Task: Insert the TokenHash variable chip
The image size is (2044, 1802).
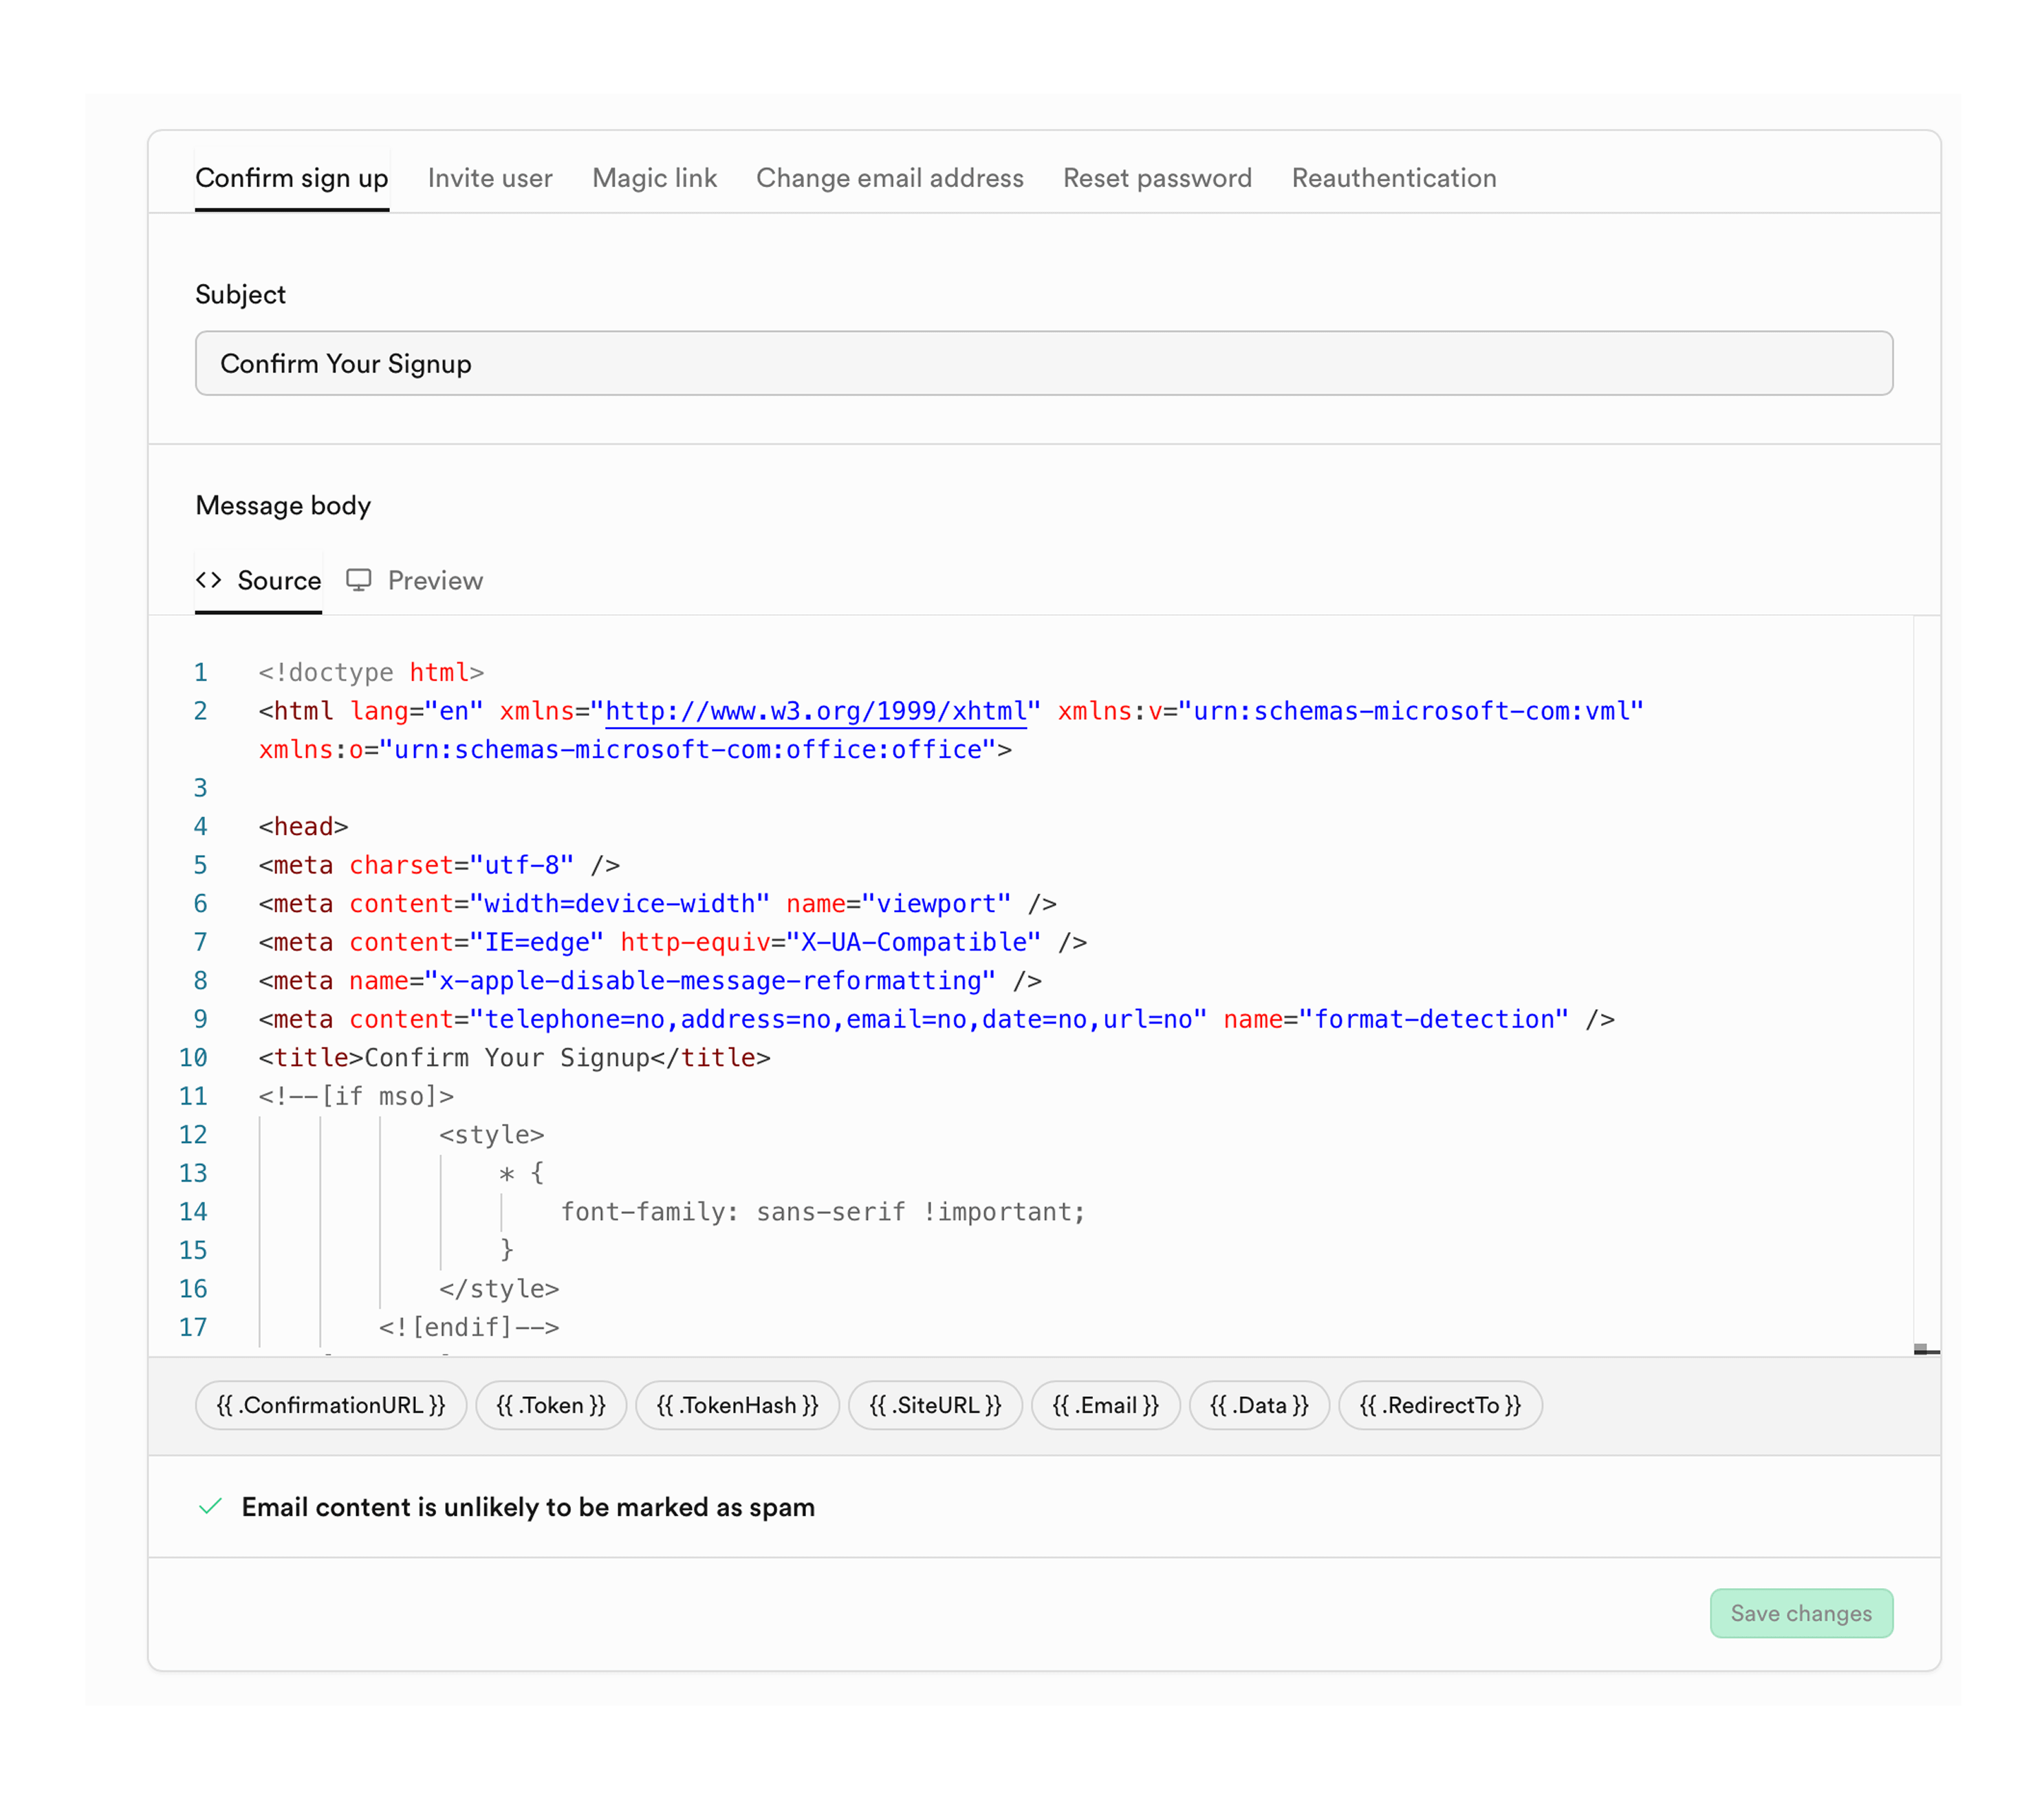Action: pos(737,1405)
